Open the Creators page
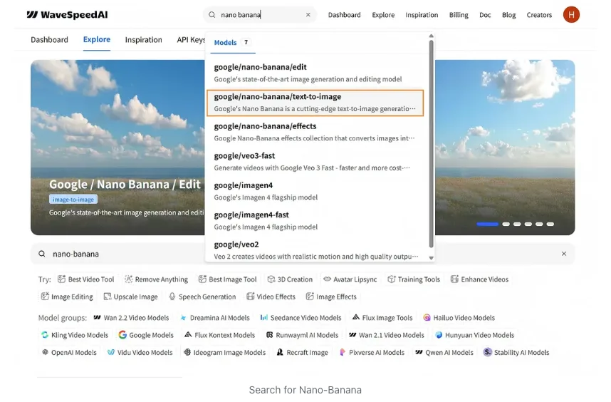611x402 pixels. tap(539, 15)
